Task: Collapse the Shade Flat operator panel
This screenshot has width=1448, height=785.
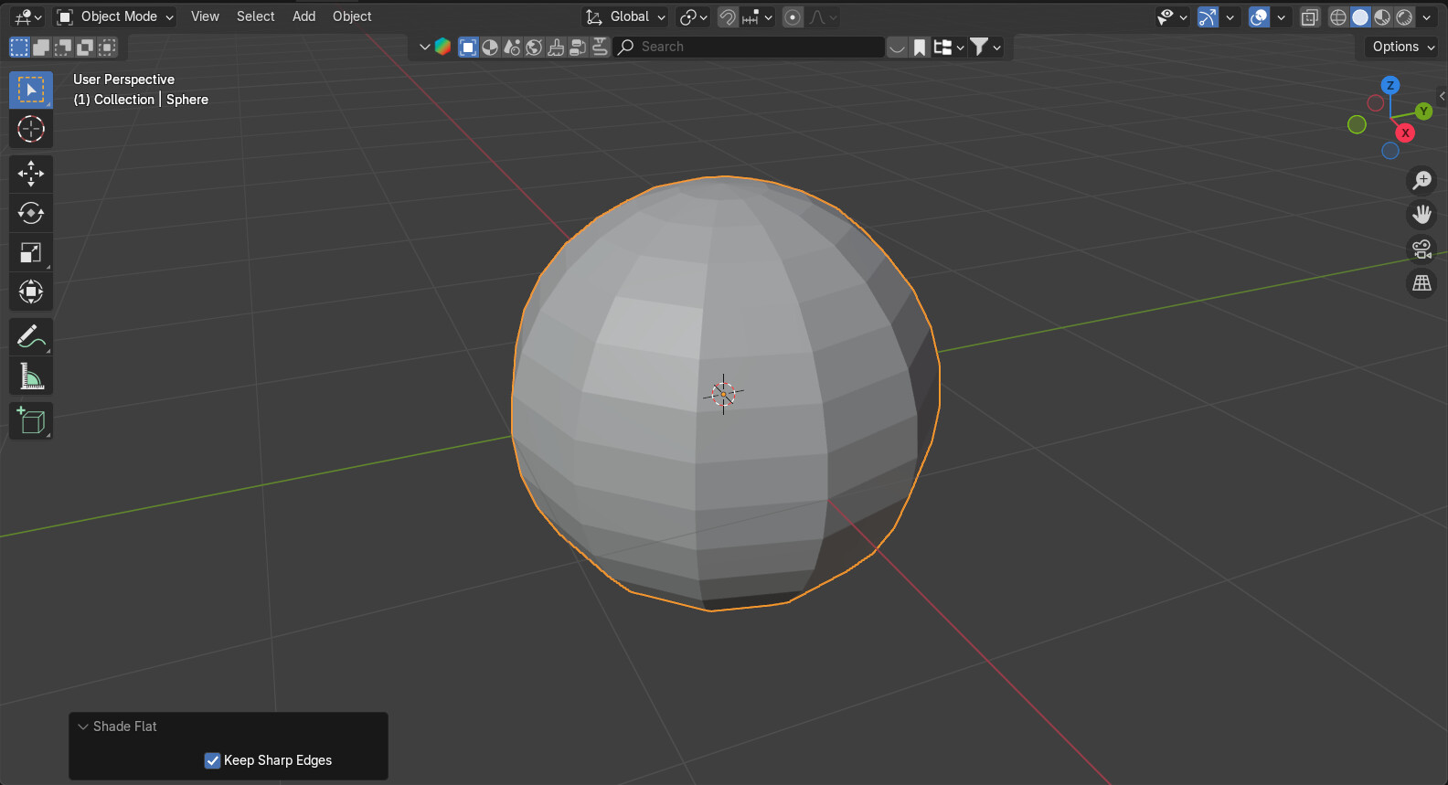Action: 83,727
